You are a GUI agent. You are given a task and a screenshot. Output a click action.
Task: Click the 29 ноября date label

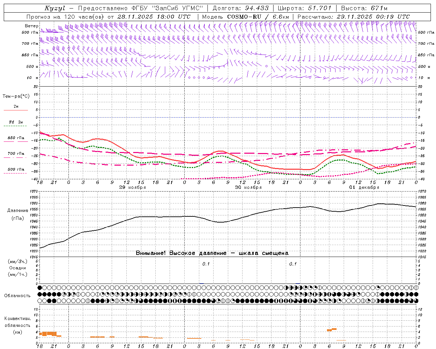pos(133,187)
